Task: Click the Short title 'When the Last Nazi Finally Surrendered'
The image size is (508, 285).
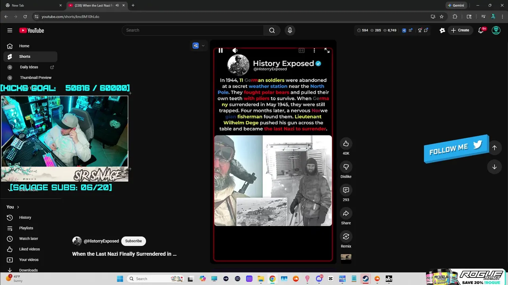Action: coord(124,254)
